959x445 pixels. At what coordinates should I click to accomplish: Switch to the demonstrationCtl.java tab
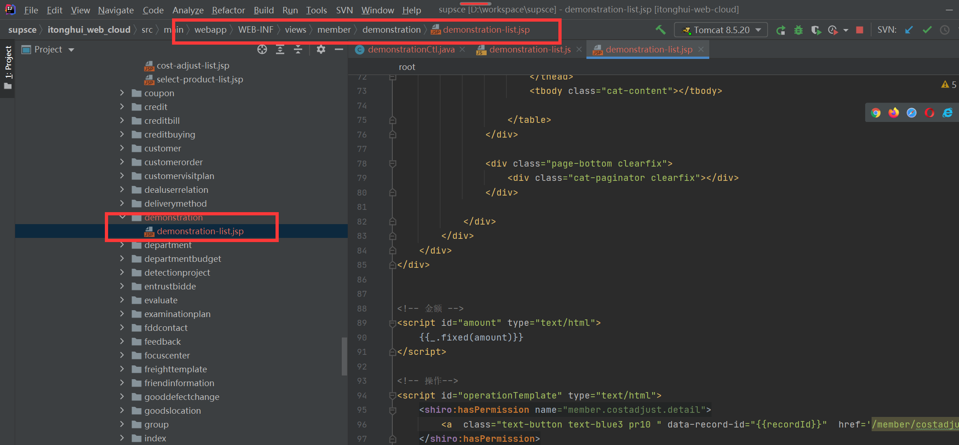tap(411, 49)
